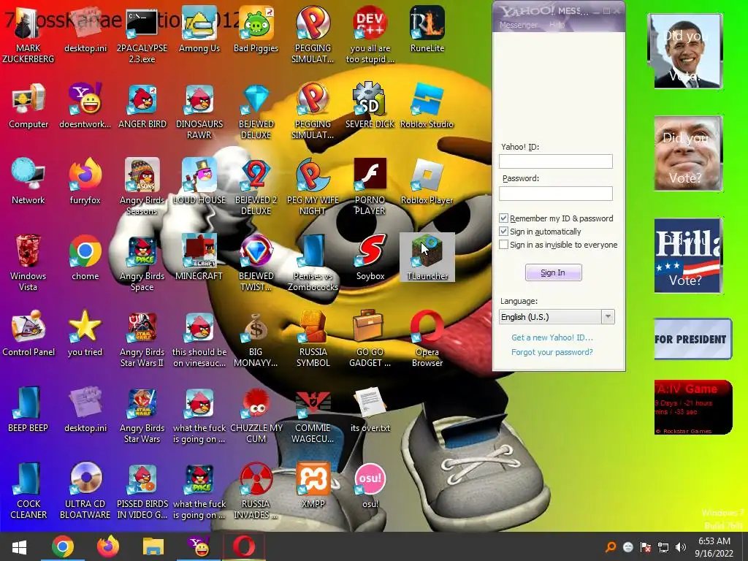Open Angry Birds Space shortcut
The width and height of the screenshot is (748, 561).
tap(142, 263)
